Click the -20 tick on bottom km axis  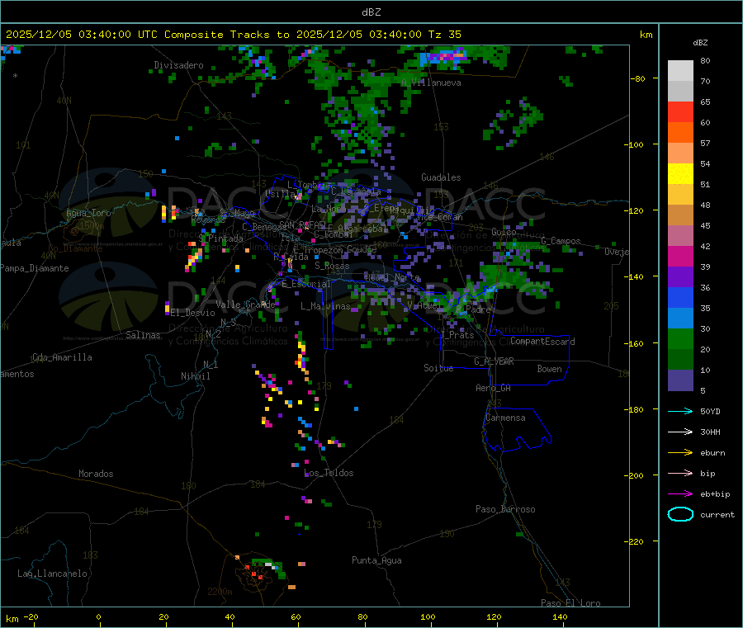(31, 616)
